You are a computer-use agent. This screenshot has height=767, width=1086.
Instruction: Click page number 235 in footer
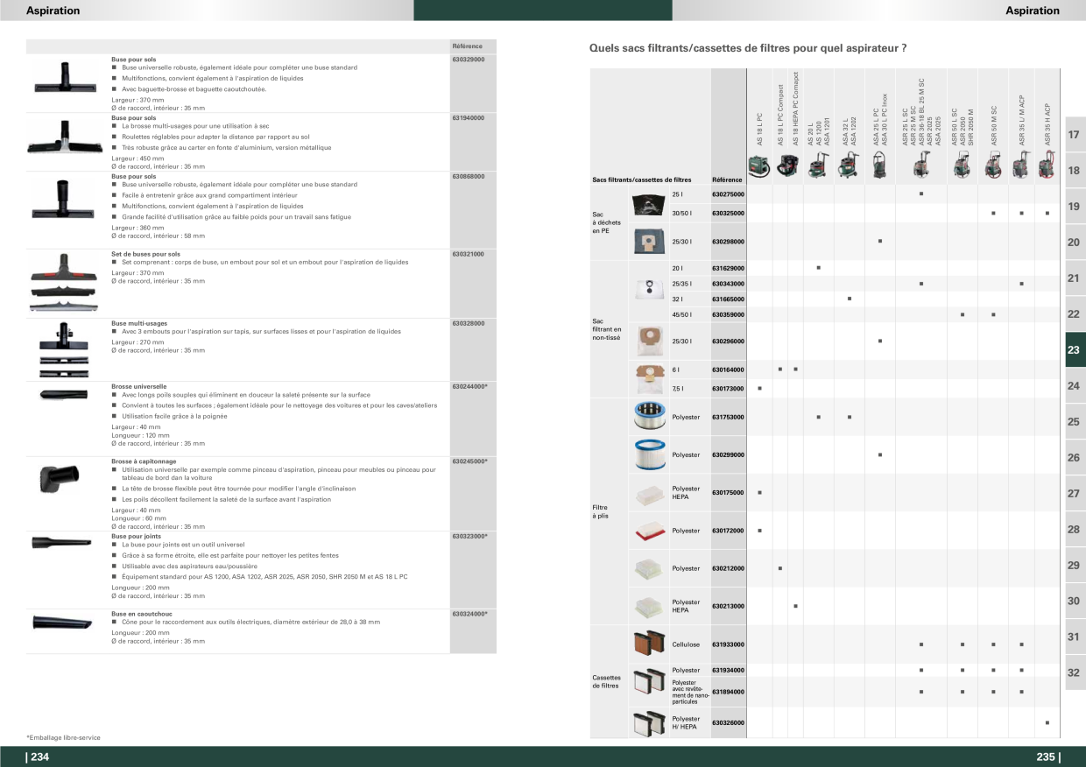pyautogui.click(x=1047, y=757)
